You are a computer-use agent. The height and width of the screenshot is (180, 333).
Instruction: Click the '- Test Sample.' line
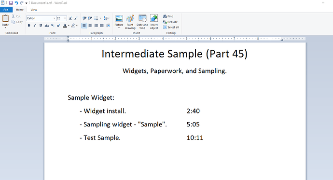pyautogui.click(x=100, y=138)
